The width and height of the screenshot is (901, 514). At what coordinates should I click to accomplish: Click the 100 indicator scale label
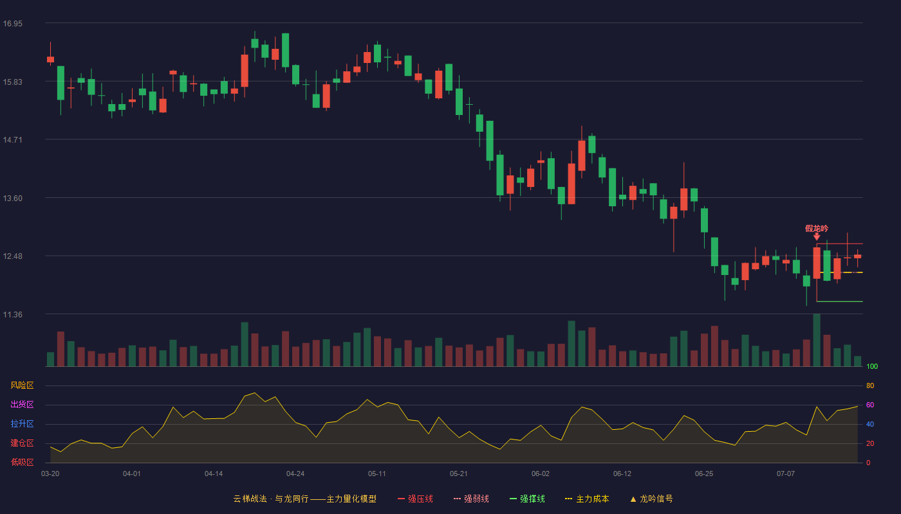[x=872, y=367]
